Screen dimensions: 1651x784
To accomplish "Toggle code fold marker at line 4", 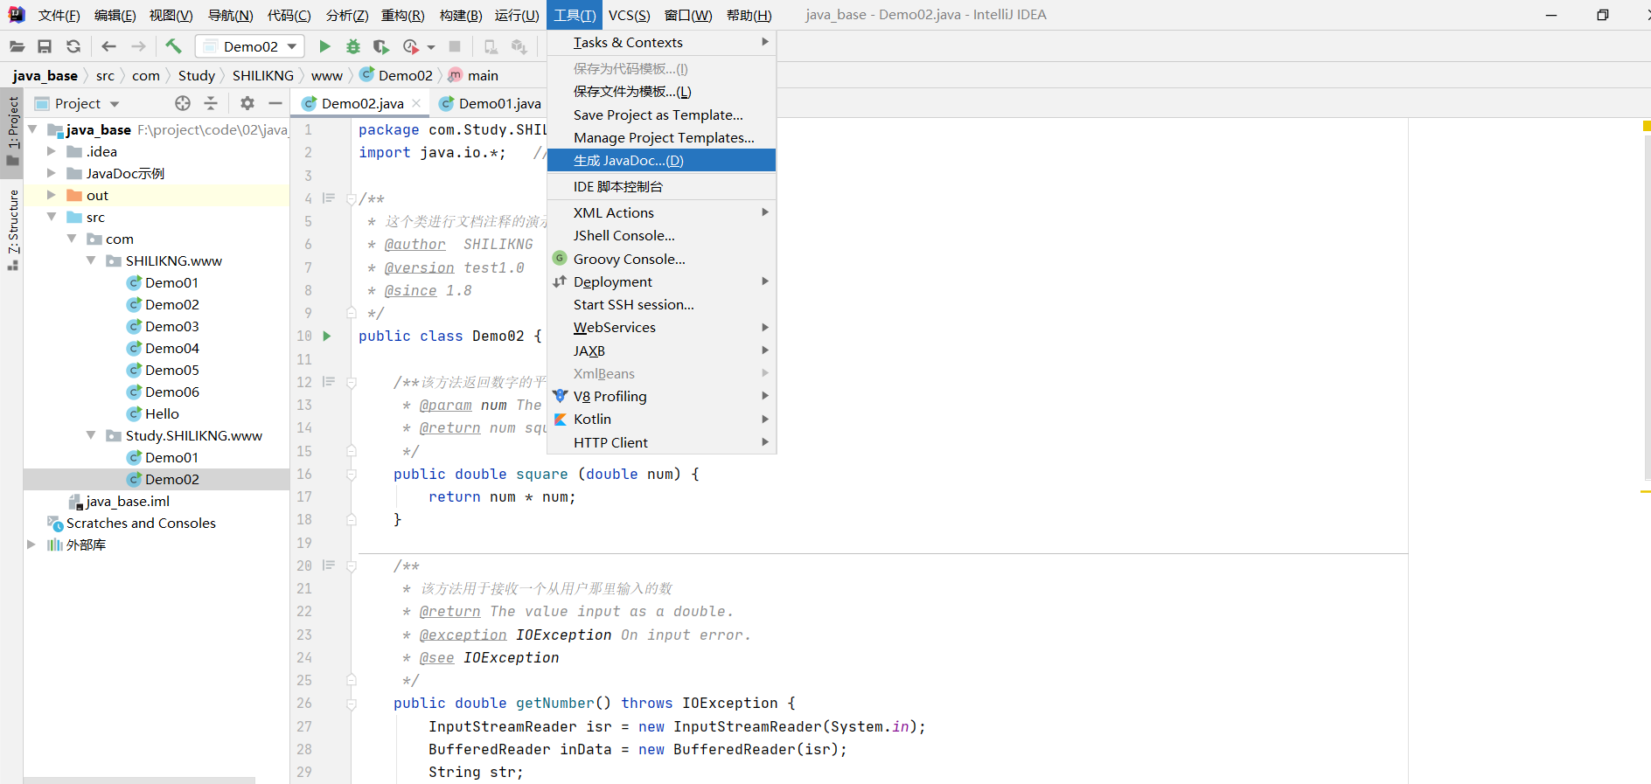I will pyautogui.click(x=351, y=198).
